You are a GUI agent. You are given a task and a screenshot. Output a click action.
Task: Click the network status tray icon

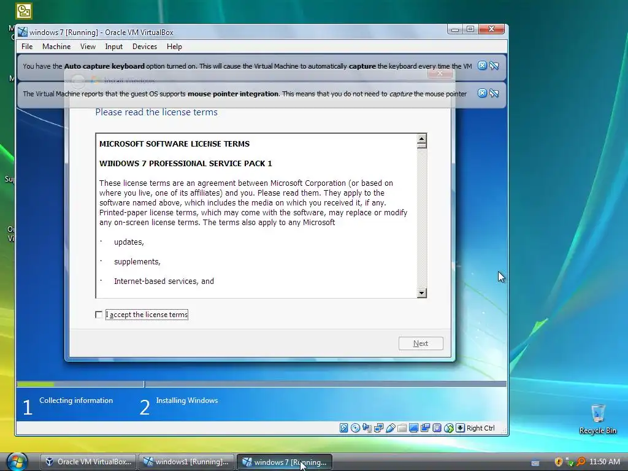(x=570, y=462)
